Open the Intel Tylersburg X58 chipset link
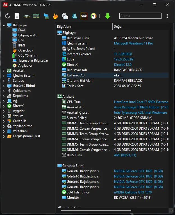Image resolution: width=175 pixels, height=215 pixels. click(140, 113)
